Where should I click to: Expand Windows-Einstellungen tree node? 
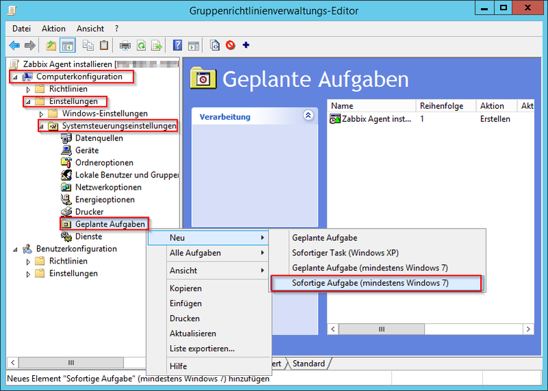click(42, 114)
